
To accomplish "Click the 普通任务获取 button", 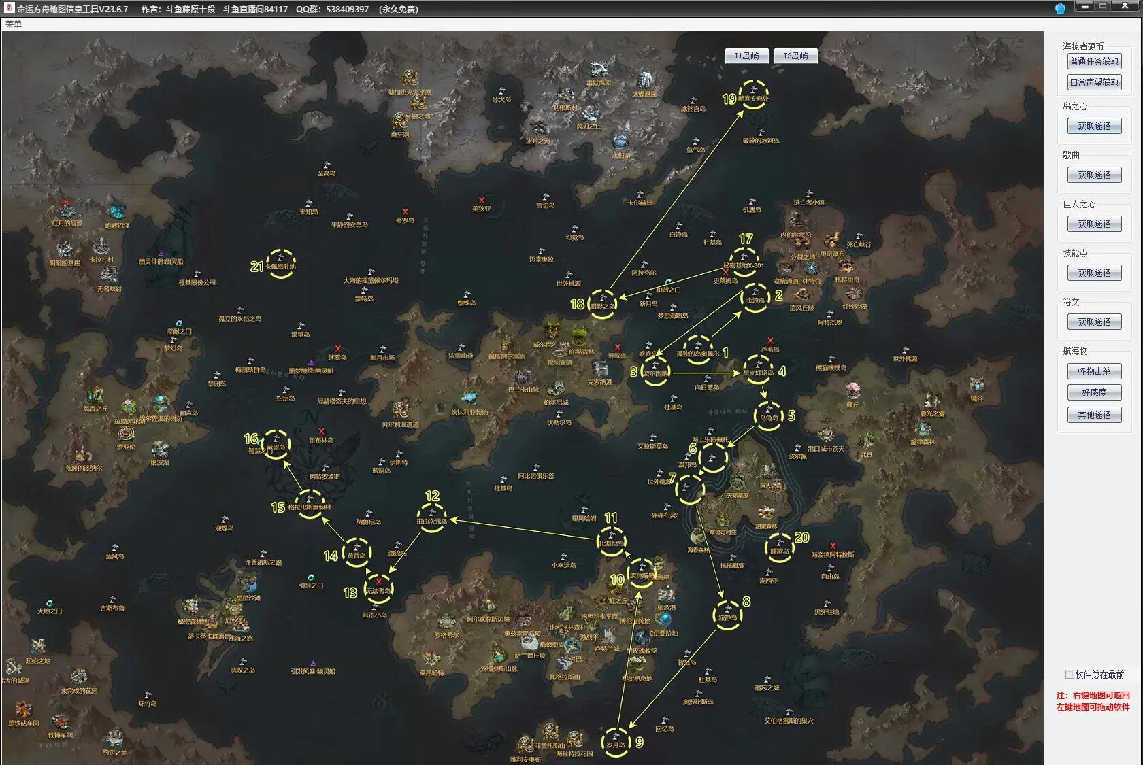I will point(1094,61).
